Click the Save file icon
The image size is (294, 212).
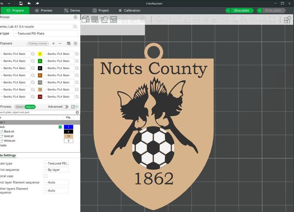tap(21, 3)
